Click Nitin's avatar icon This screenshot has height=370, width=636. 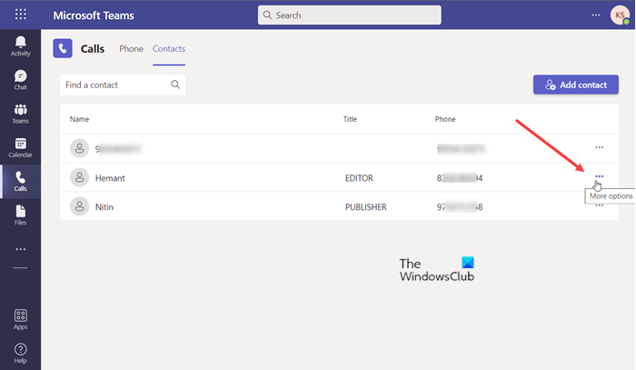coord(80,206)
